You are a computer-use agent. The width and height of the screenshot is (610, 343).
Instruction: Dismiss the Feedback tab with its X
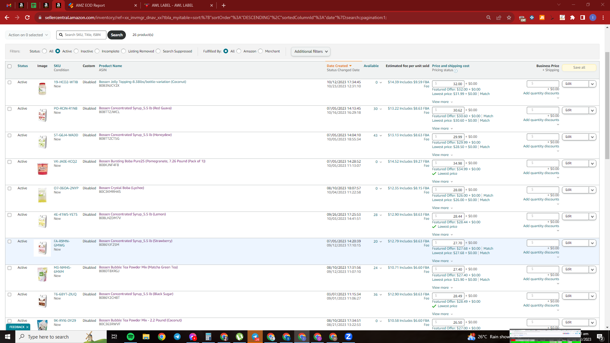tap(27, 327)
